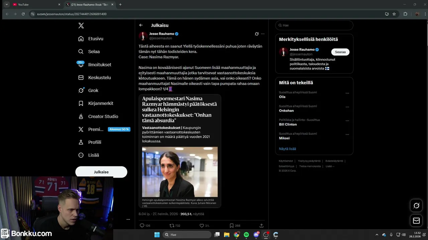Open the Windows Start menu

click(157, 235)
